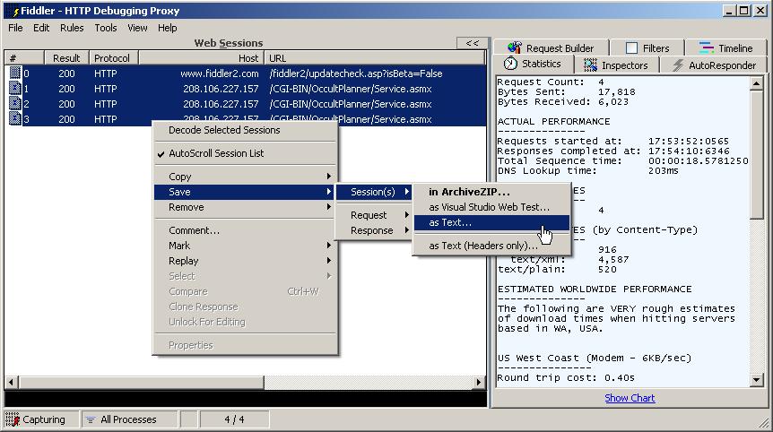Click the Timeline tab icon
Viewport: 773px width, 432px height.
coord(706,48)
